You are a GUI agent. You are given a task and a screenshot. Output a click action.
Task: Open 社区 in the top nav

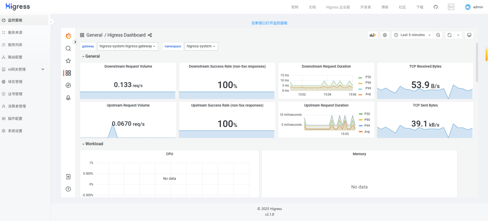(402, 7)
